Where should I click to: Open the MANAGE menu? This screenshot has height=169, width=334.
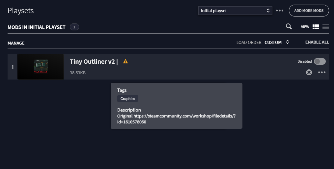click(16, 43)
